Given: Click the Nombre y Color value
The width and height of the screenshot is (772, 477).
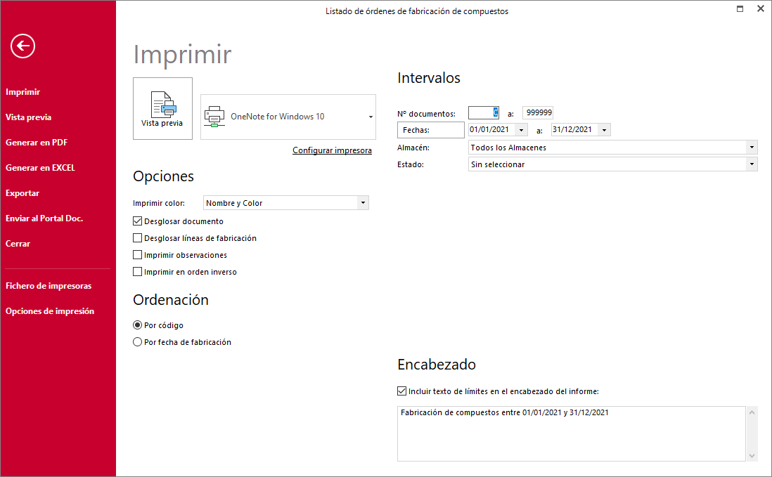Looking at the screenshot, I should click(234, 203).
